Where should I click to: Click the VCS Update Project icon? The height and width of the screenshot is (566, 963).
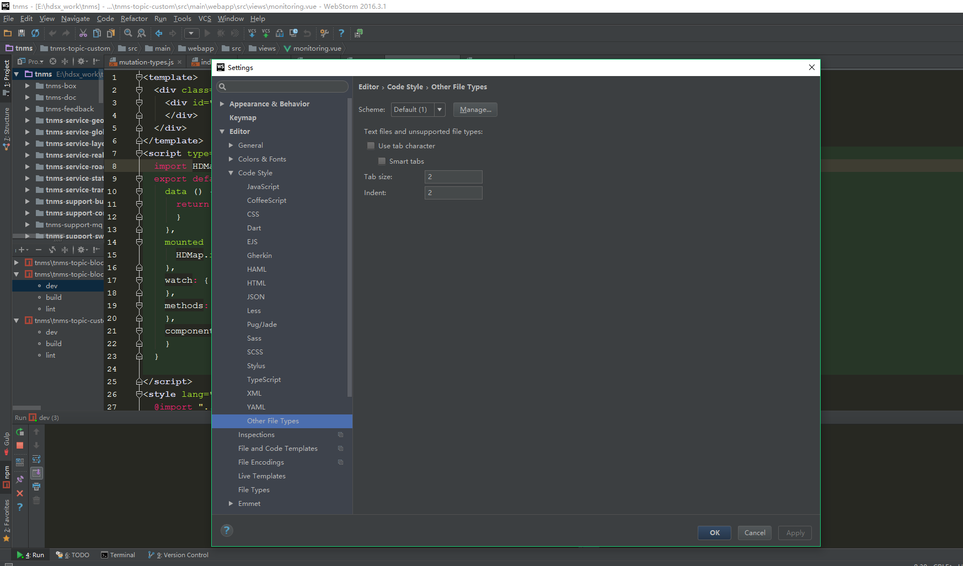pos(252,33)
